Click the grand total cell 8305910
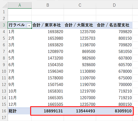The width and height of the screenshot is (138, 121). 114,111
